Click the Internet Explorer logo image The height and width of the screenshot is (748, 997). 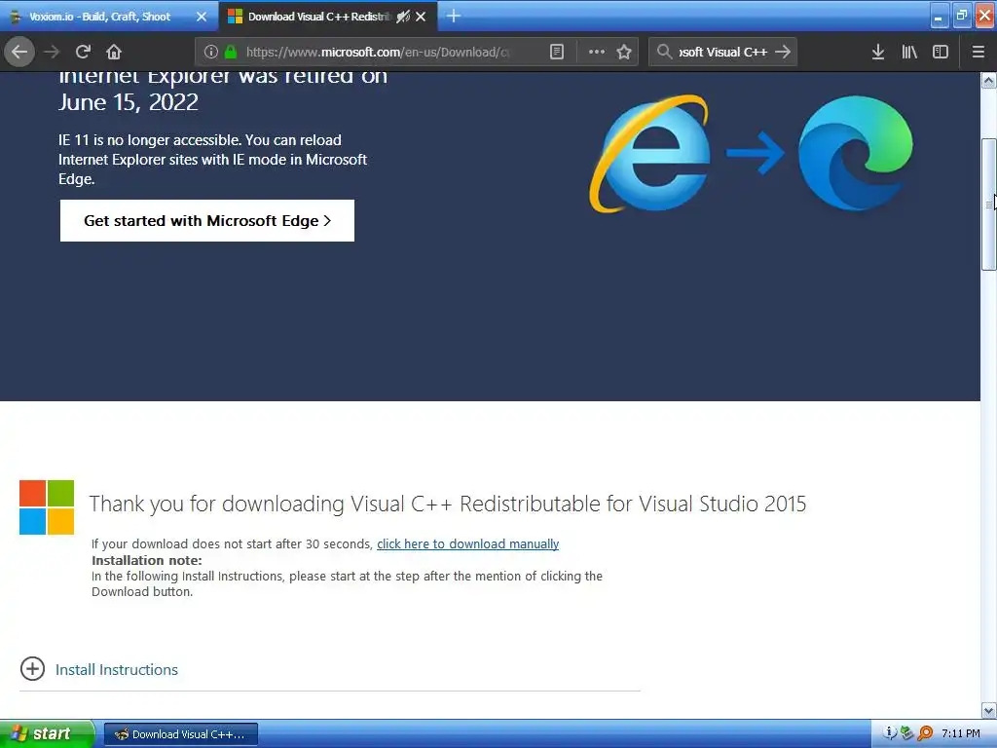(649, 153)
